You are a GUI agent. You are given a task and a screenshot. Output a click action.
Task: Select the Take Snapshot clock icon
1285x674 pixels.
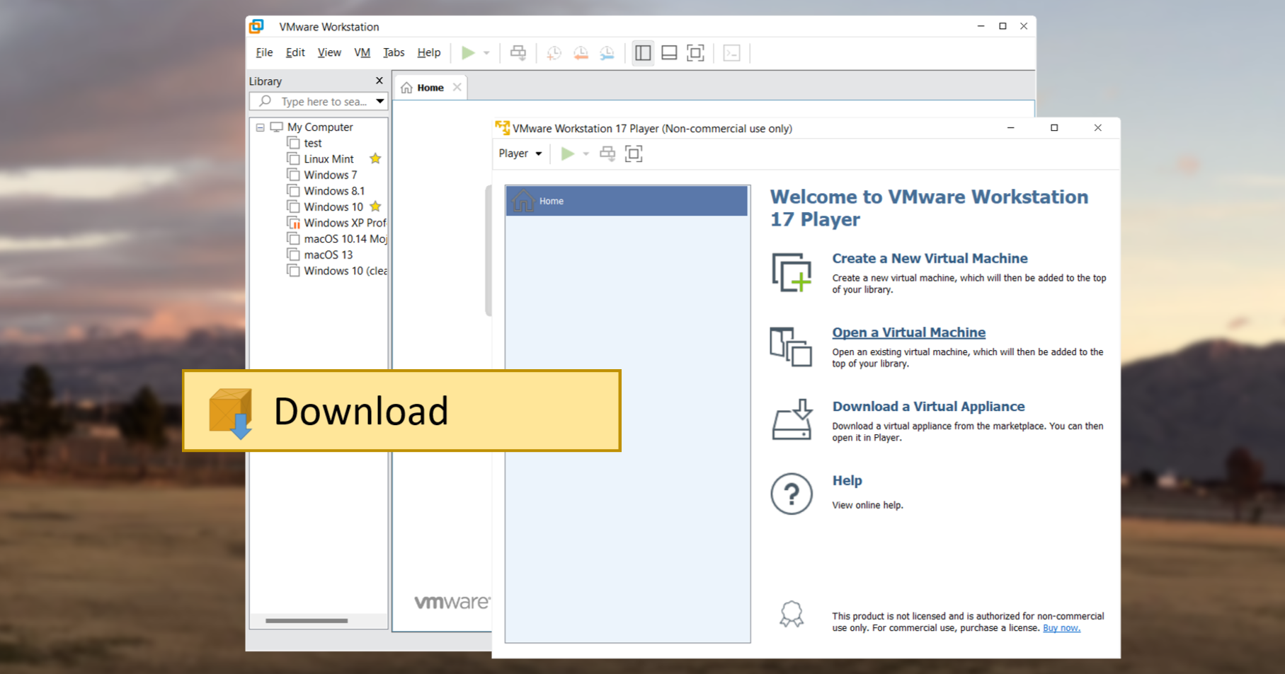point(555,52)
